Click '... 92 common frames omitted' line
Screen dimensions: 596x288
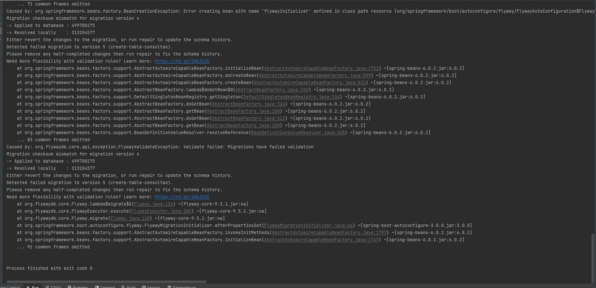click(x=53, y=247)
